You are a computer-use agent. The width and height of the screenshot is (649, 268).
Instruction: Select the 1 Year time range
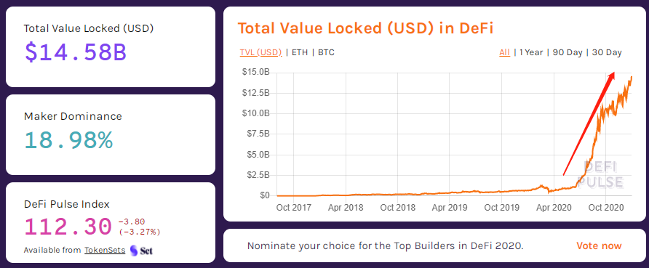point(531,52)
